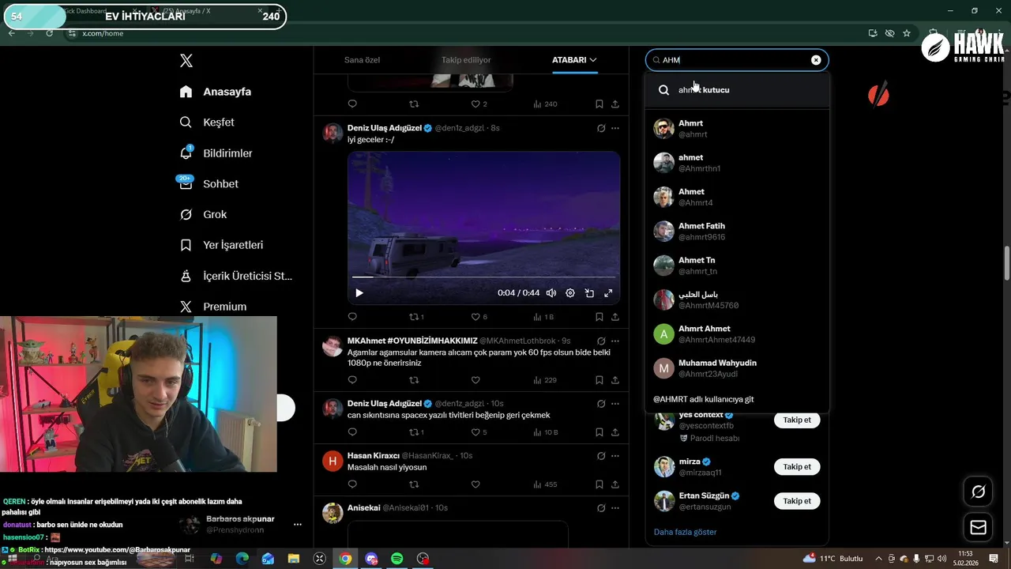Open Deniz Ulaş Adıgüzel's profile name on the iyi geceler tweet
The width and height of the screenshot is (1011, 569).
(x=384, y=128)
